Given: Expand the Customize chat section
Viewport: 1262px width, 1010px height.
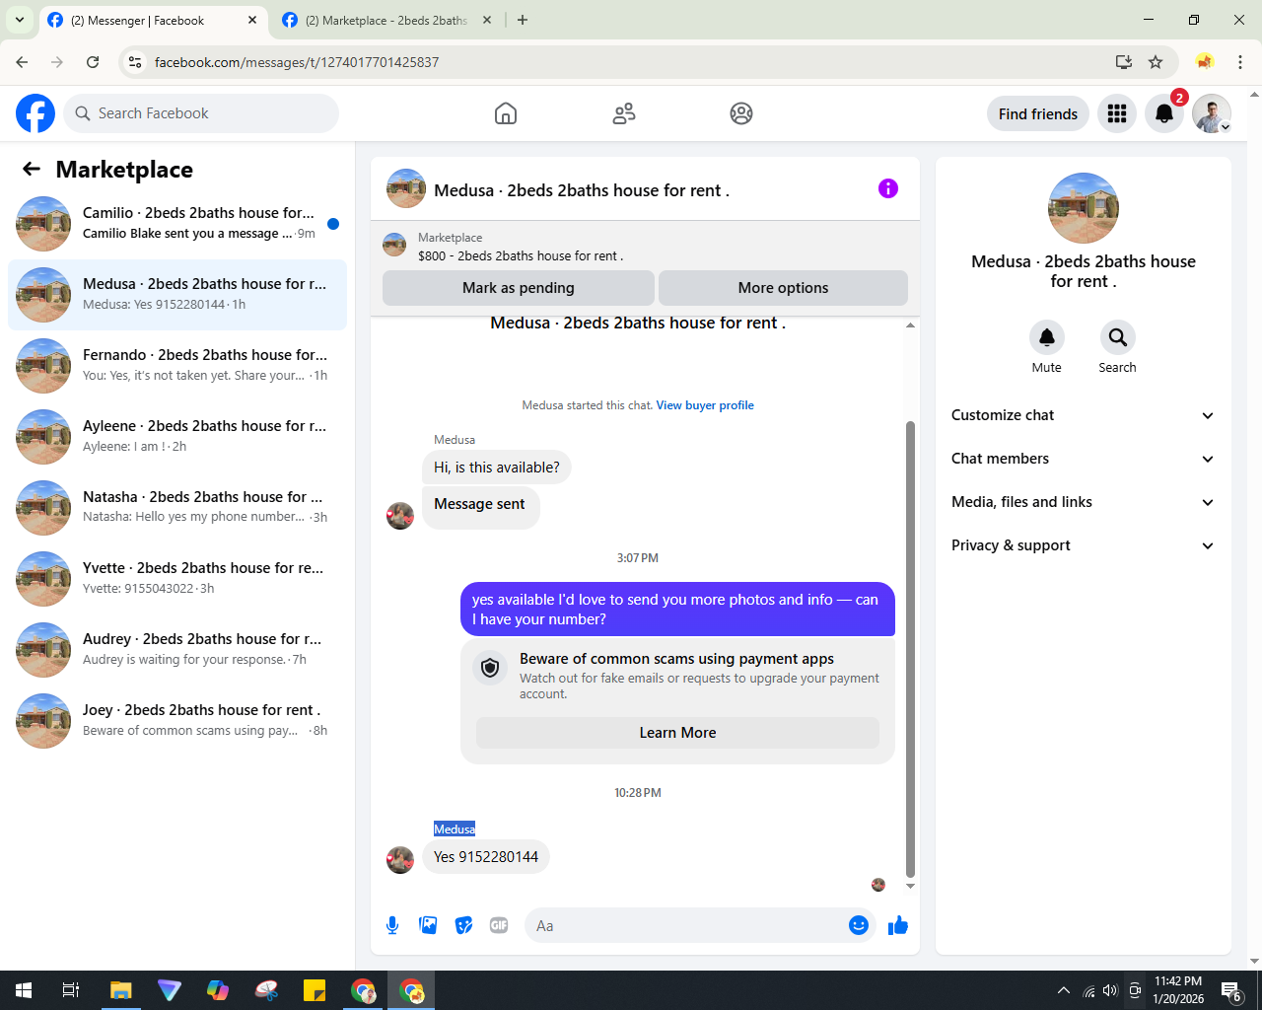Looking at the screenshot, I should (1083, 415).
